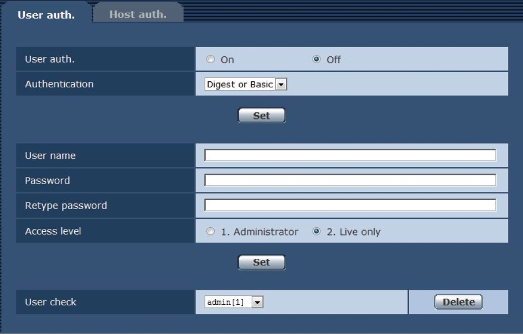Focus the User name text field

[x=350, y=155]
